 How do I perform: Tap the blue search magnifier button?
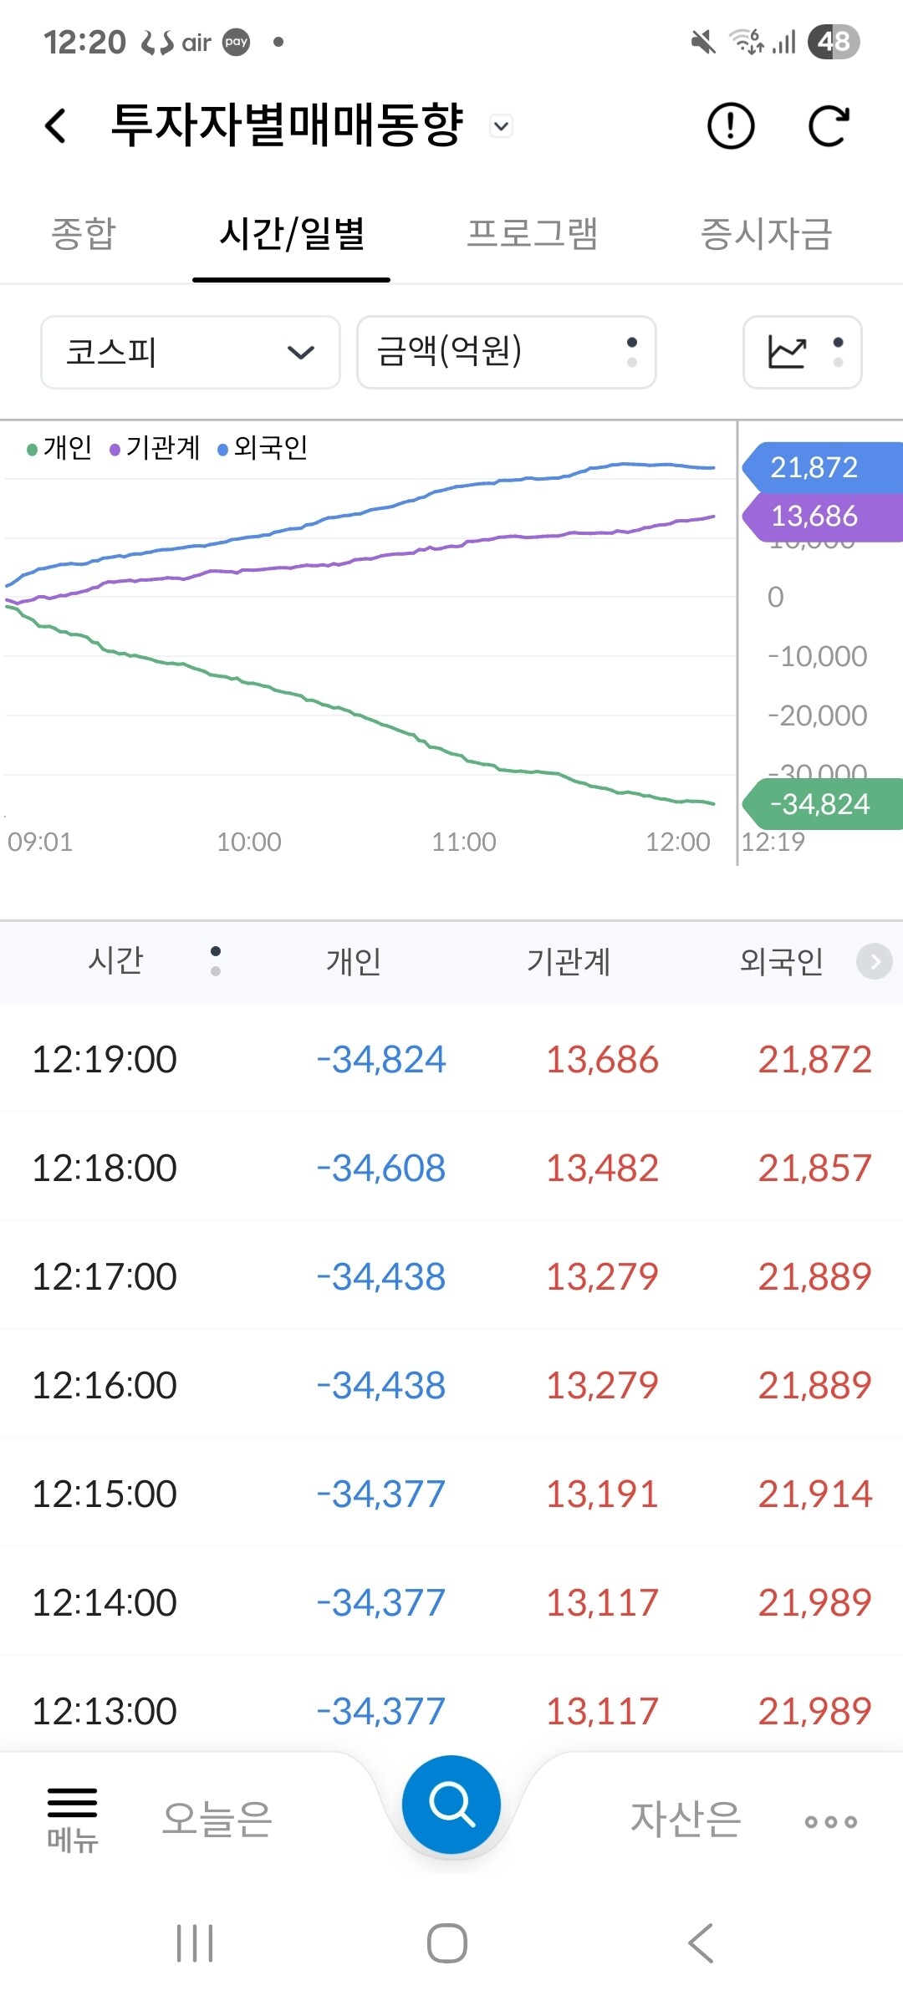tap(451, 1805)
